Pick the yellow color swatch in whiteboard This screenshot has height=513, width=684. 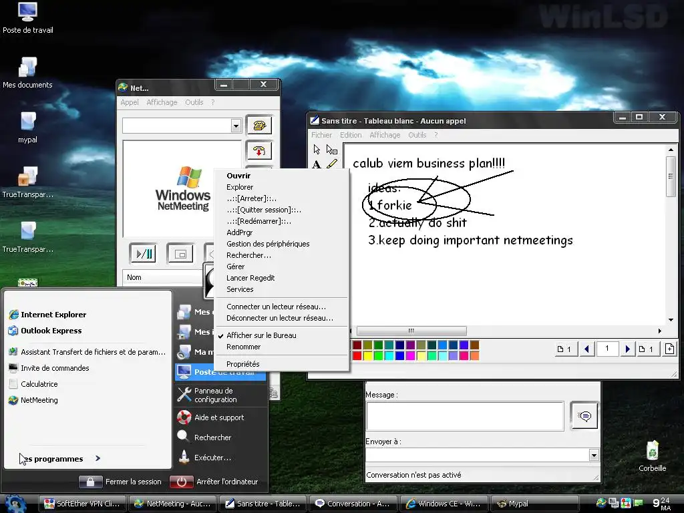(368, 356)
